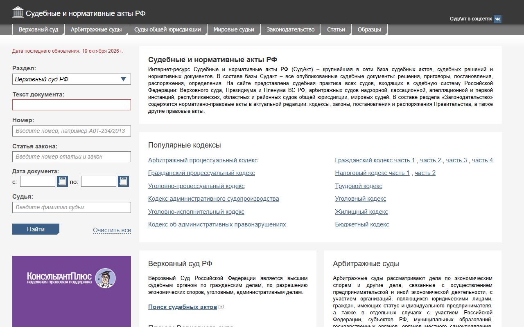Image resolution: width=524 pixels, height=327 pixels.
Task: Open the Образцы tab
Action: pyautogui.click(x=369, y=29)
